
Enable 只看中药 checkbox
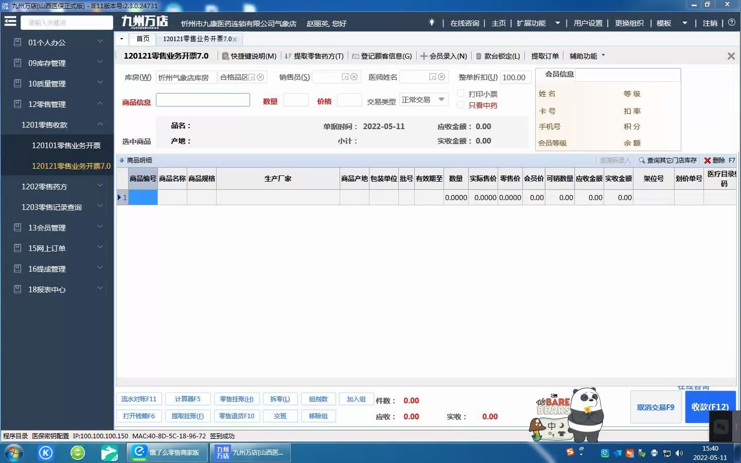click(x=461, y=105)
